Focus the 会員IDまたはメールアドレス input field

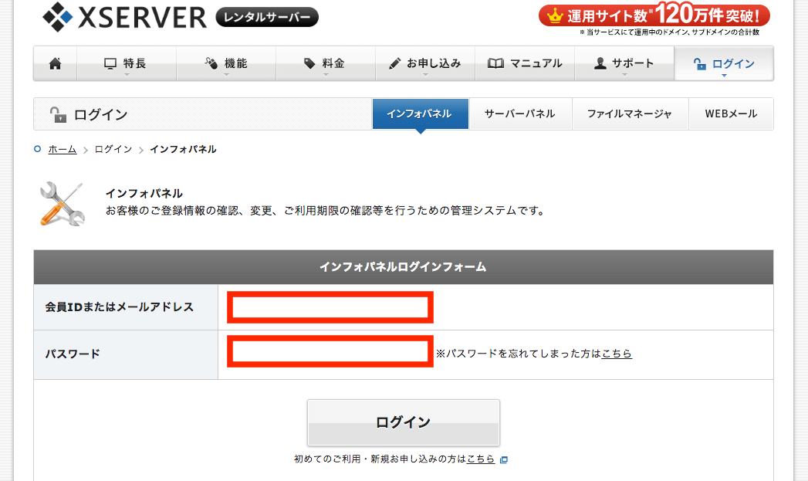tap(330, 307)
